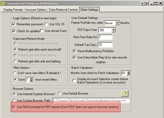
Task: Toggle Use File-Download for PDF reports
Action: coord(14,107)
